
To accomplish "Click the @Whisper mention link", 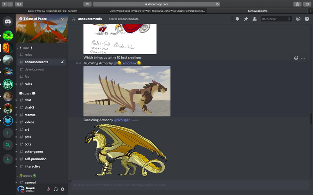I will point(122,120).
